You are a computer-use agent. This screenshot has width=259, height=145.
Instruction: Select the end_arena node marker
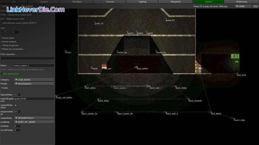(x=211, y=112)
